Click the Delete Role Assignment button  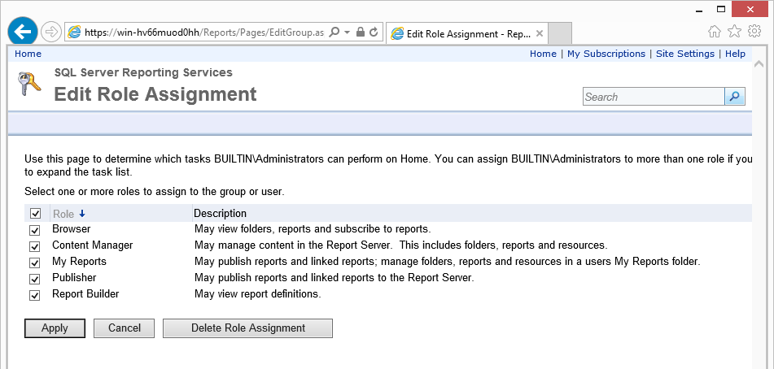(x=247, y=328)
